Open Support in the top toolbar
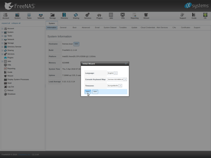Image resolution: width=211 pixels, height=158 pixels. click(183, 16)
